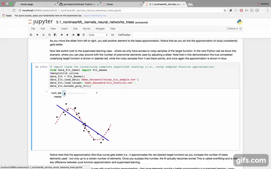Restart the kernel with the circular arrow

(x=84, y=35)
